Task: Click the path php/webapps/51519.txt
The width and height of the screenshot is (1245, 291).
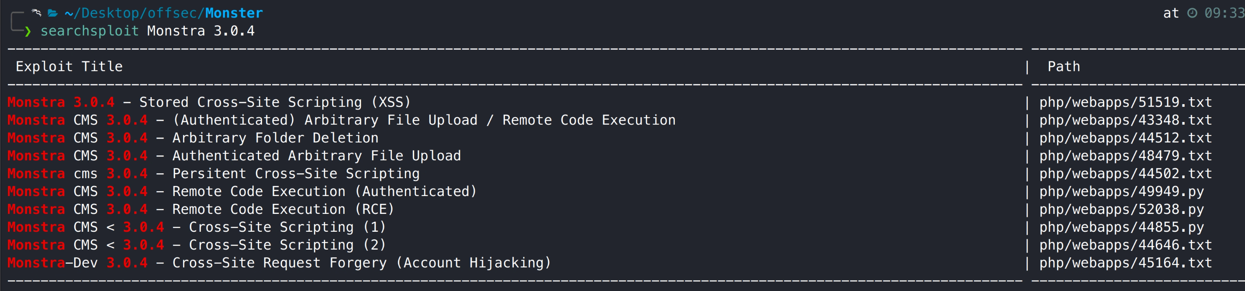Action: click(x=1125, y=103)
